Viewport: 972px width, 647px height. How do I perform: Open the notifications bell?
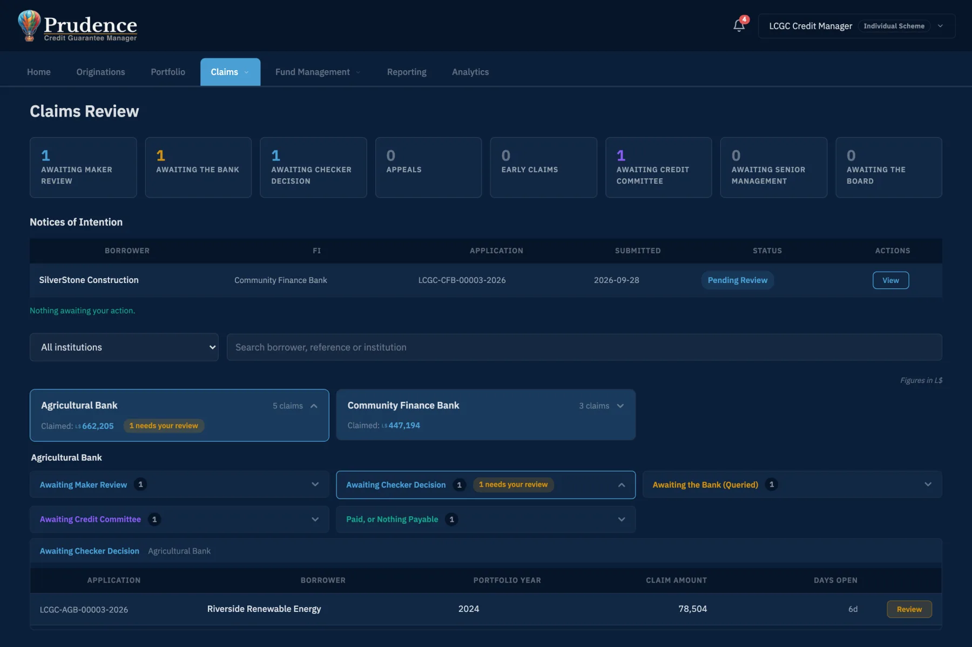(x=739, y=25)
